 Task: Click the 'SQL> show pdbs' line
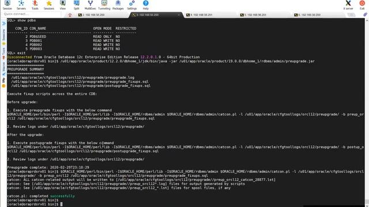point(21,21)
